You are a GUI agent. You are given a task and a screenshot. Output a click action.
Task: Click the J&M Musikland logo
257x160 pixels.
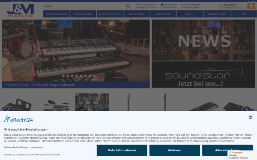[x=20, y=10]
